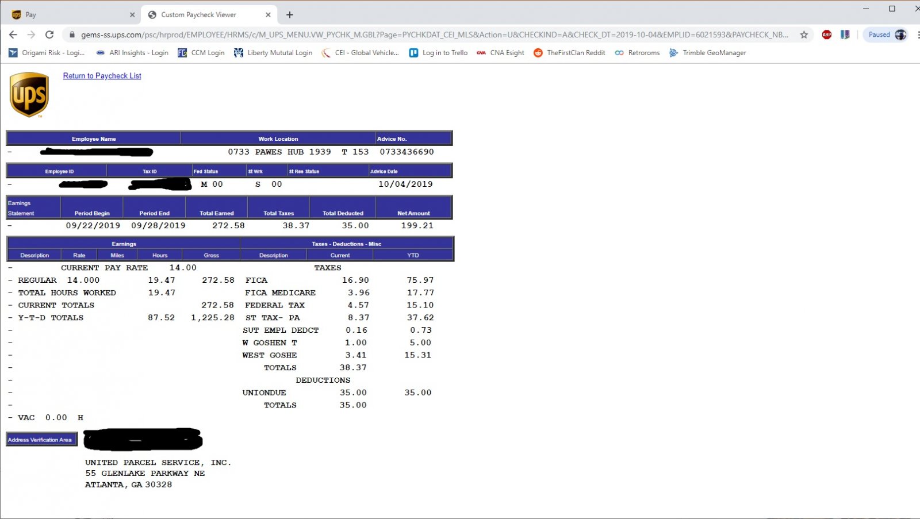Click the Work Location column header
Screen dimensions: 920x519
coord(278,139)
